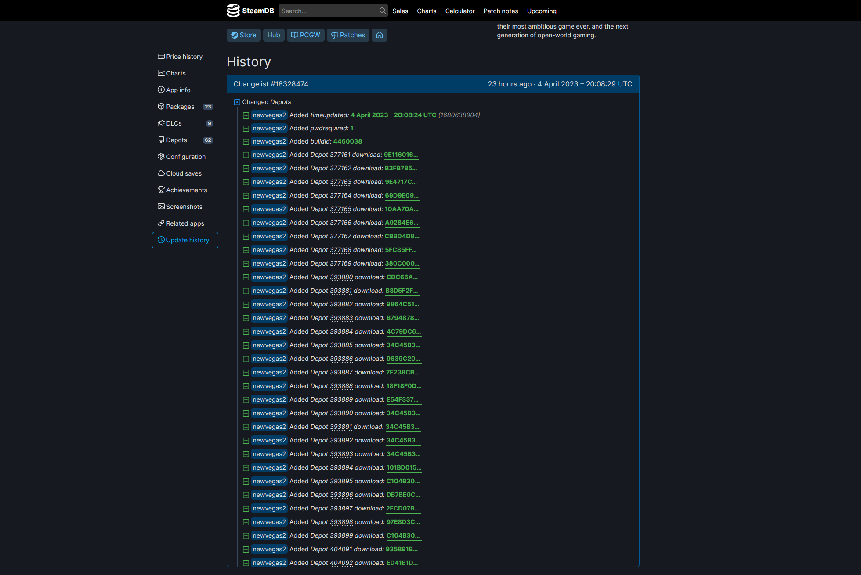Click newvegas2 branch tag on buildid row
The image size is (861, 575).
[x=269, y=141]
